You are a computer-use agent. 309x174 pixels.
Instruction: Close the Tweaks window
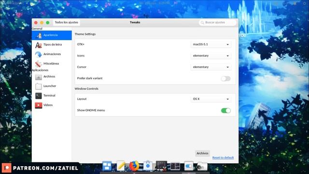[x=36, y=23]
